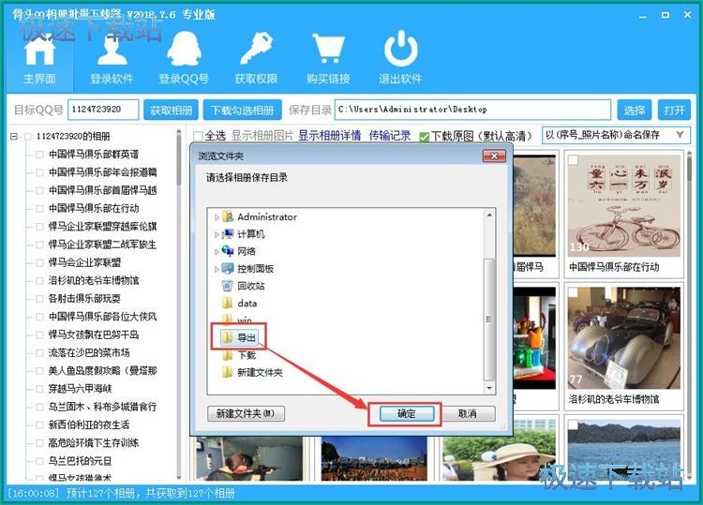The image size is (703, 505).
Task: Click 取消 in the folder dialog
Action: point(467,413)
